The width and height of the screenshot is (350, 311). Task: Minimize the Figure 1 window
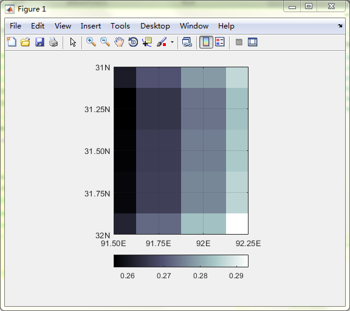[x=292, y=7]
